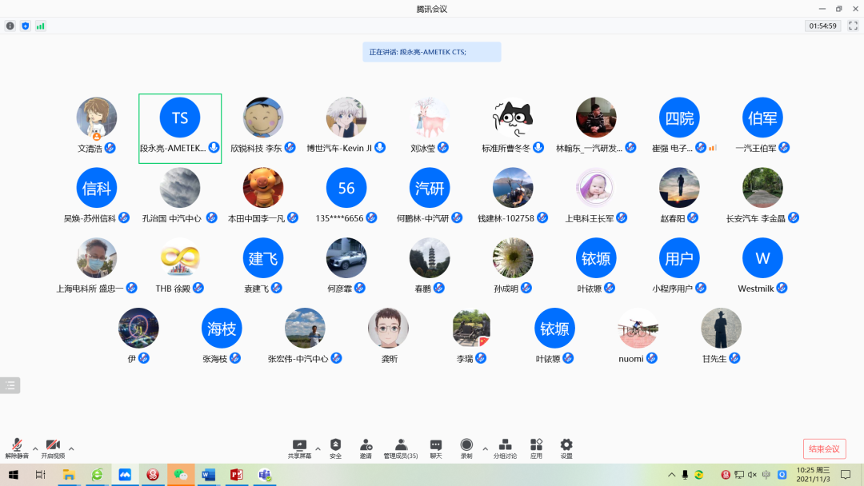Open breakout rooms via 分组讨论 icon
Screen dimensions: 864x486
503,446
